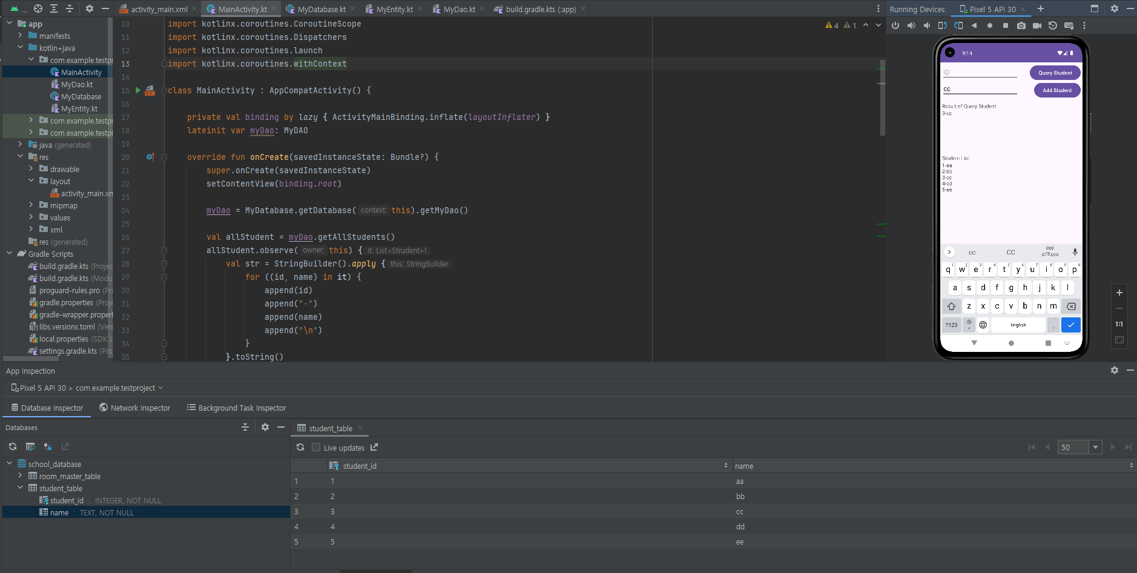Screen dimensions: 1137x573
Task: Run MainActivity from gutter icon
Action: click(138, 90)
